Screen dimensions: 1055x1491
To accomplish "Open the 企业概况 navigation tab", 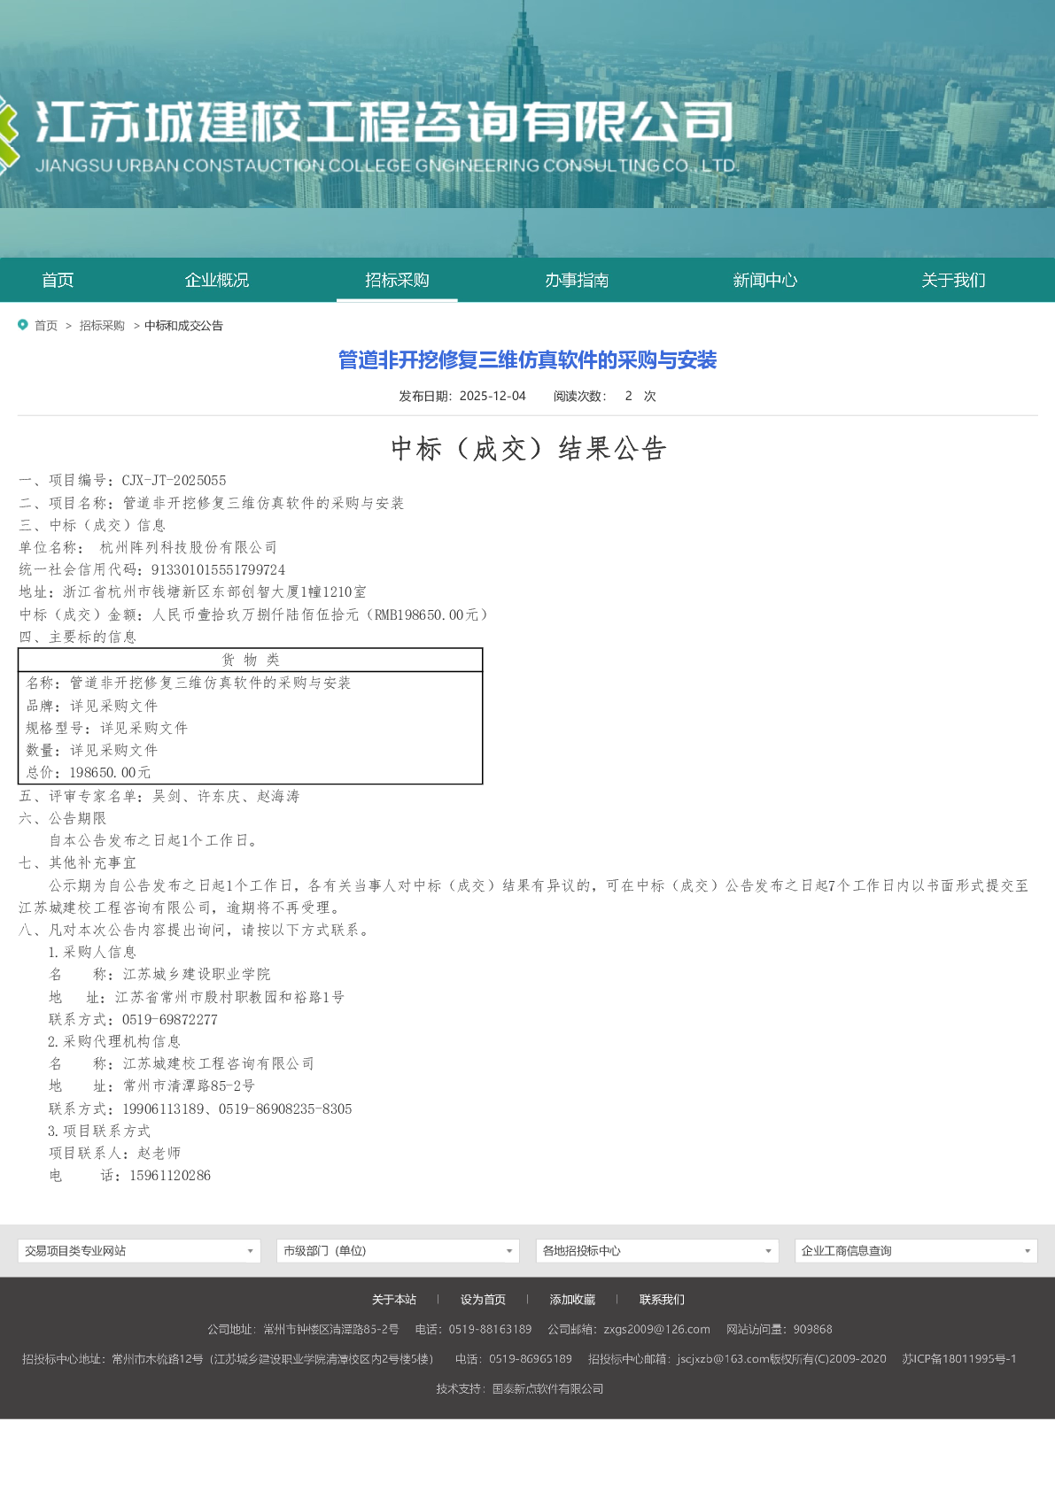I will pos(216,281).
